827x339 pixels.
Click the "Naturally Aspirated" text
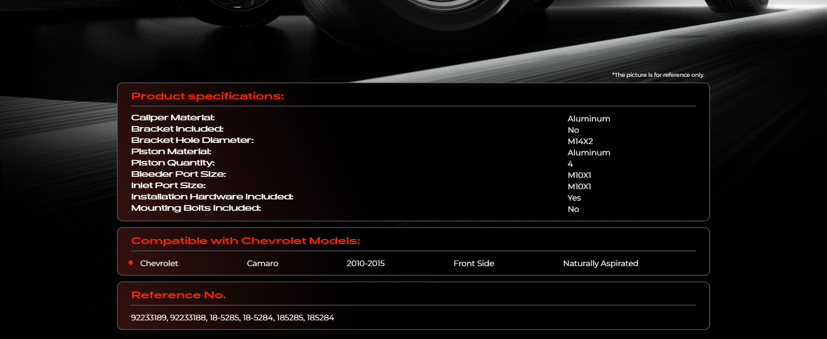pyautogui.click(x=600, y=263)
